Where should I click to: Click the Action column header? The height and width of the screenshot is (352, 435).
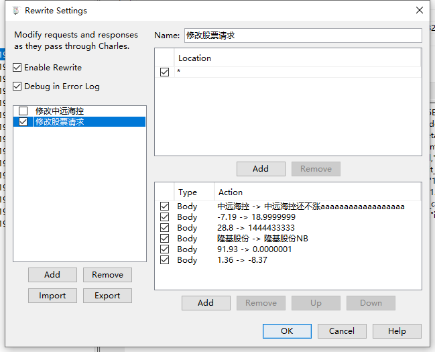click(318, 192)
